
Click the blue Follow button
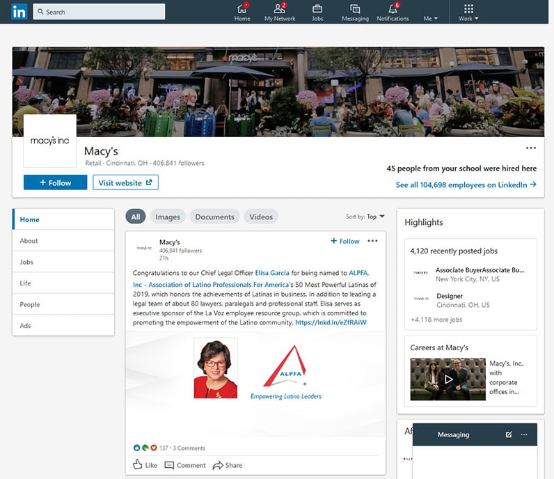coord(55,182)
